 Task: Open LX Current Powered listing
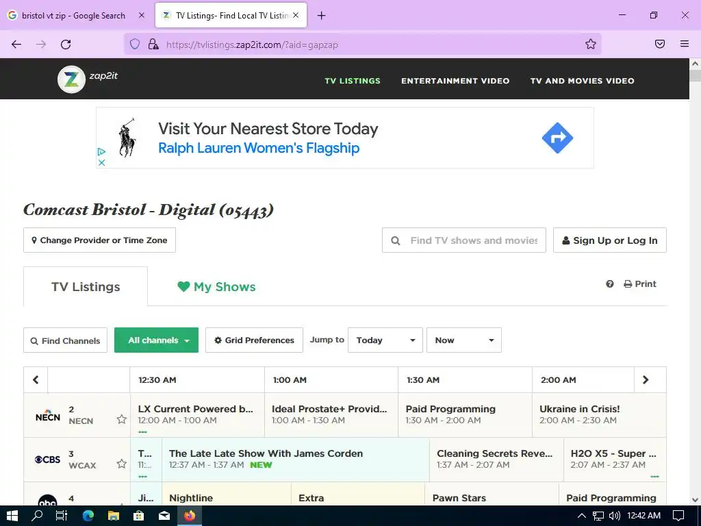[197, 414]
